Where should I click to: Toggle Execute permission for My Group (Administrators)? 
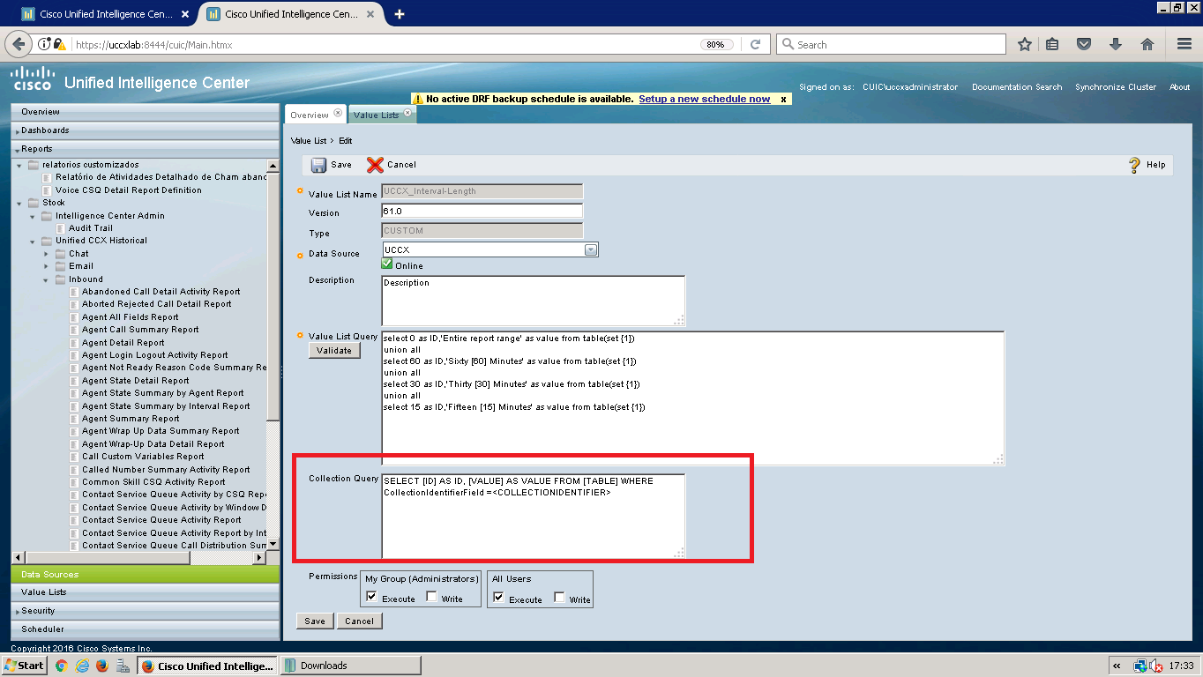(371, 598)
